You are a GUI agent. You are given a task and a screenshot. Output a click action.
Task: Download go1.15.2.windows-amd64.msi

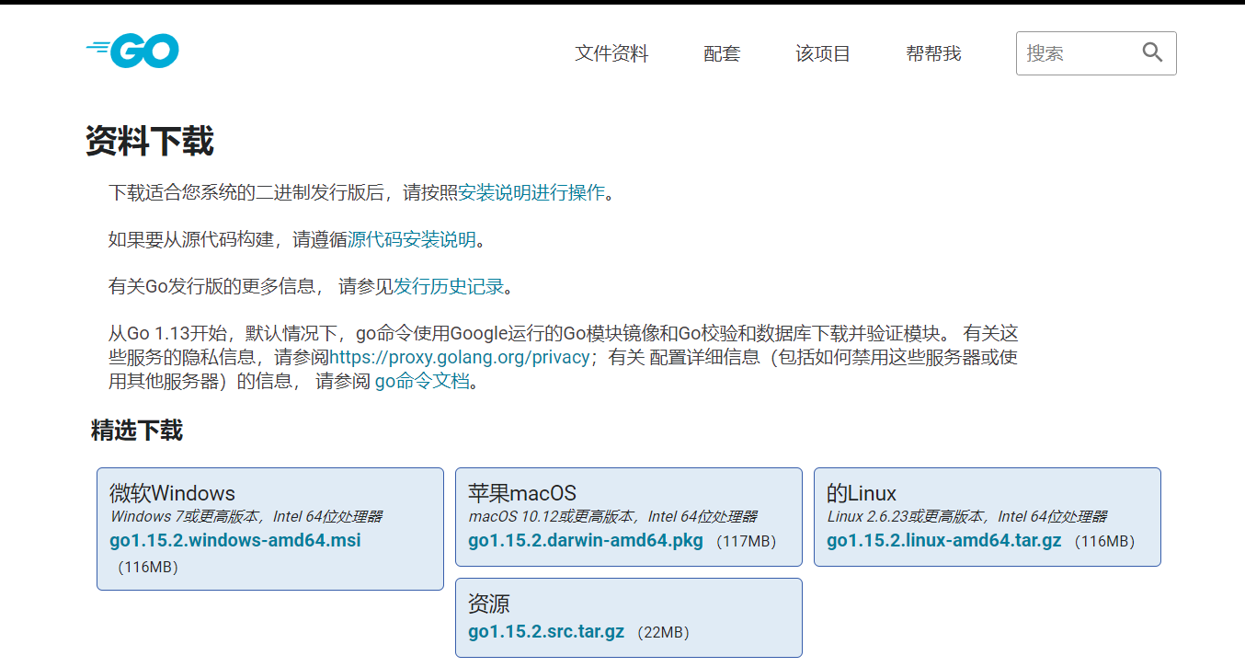235,540
